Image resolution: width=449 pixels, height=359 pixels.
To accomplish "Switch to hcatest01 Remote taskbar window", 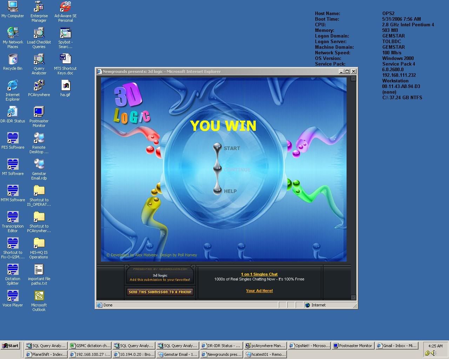I will click(266, 354).
